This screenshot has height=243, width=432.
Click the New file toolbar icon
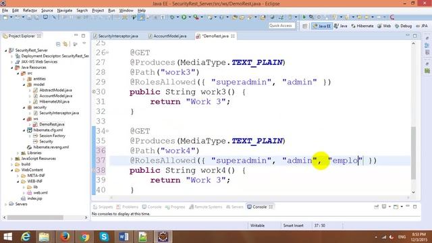[5, 18]
